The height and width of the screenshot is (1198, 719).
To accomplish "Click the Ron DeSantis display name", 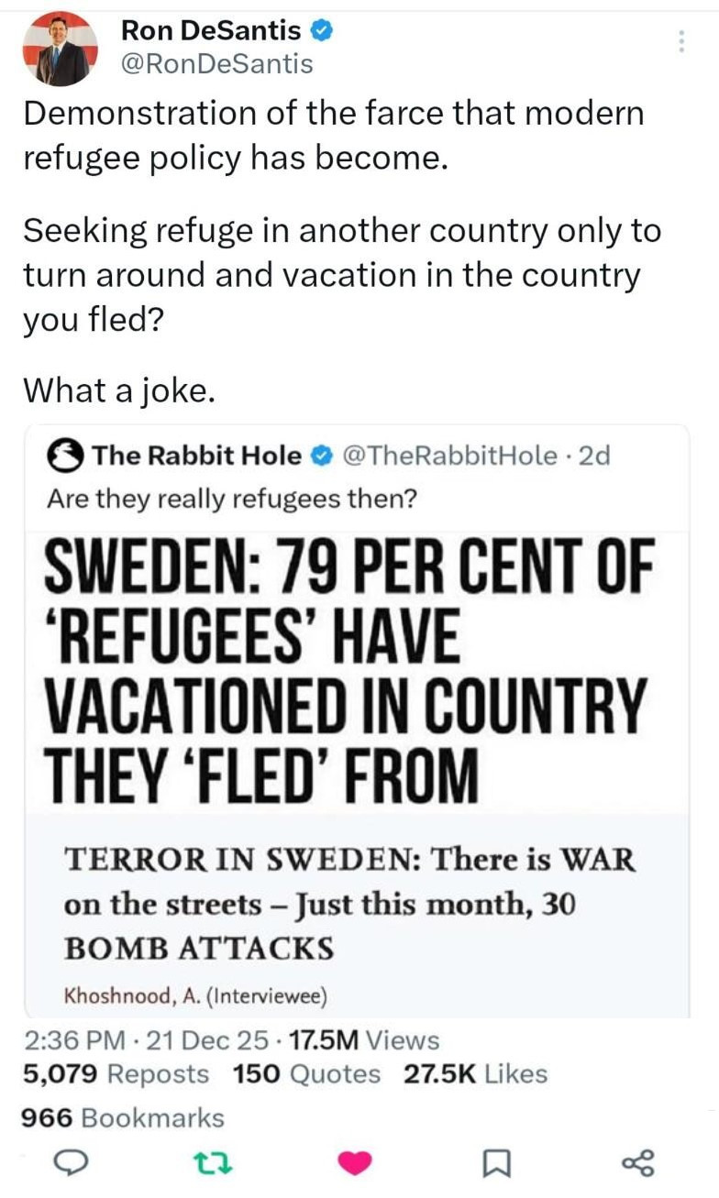I will 211,31.
